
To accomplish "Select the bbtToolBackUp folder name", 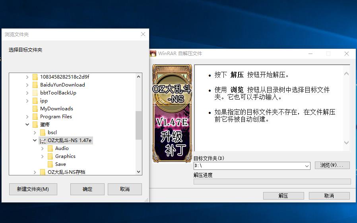I will click(x=58, y=93).
